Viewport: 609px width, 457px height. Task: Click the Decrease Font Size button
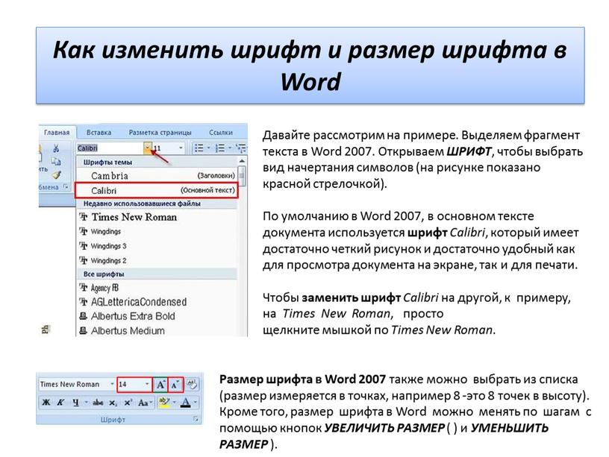[x=175, y=385]
